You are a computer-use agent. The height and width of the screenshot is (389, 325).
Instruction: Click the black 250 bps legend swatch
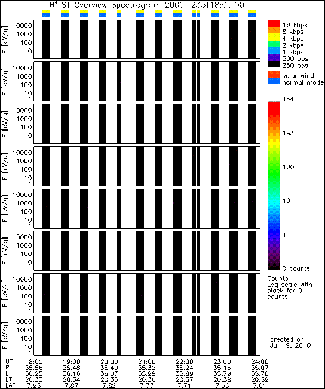coord(274,64)
